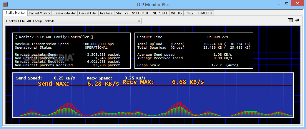This screenshot has width=306, height=129.
Task: Click the '0h 00m 27s' capture time value
Action: pos(218,37)
